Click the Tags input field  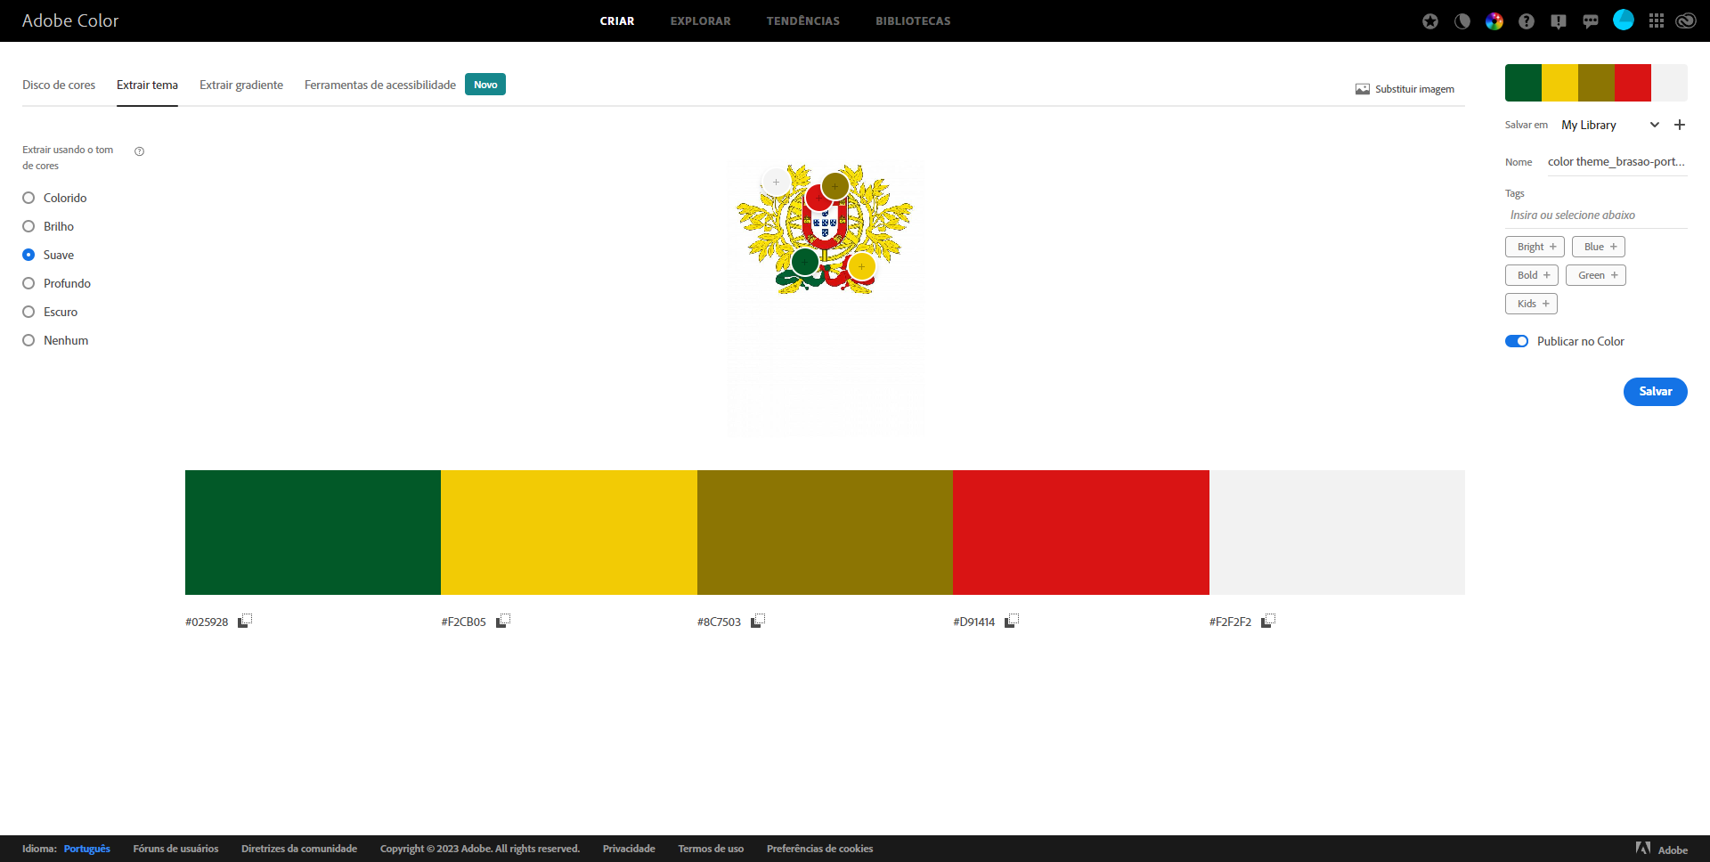(x=1595, y=215)
